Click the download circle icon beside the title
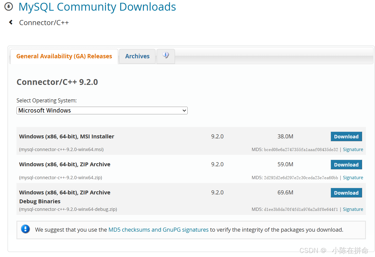Screen dimensions: 375x257 click(x=9, y=7)
